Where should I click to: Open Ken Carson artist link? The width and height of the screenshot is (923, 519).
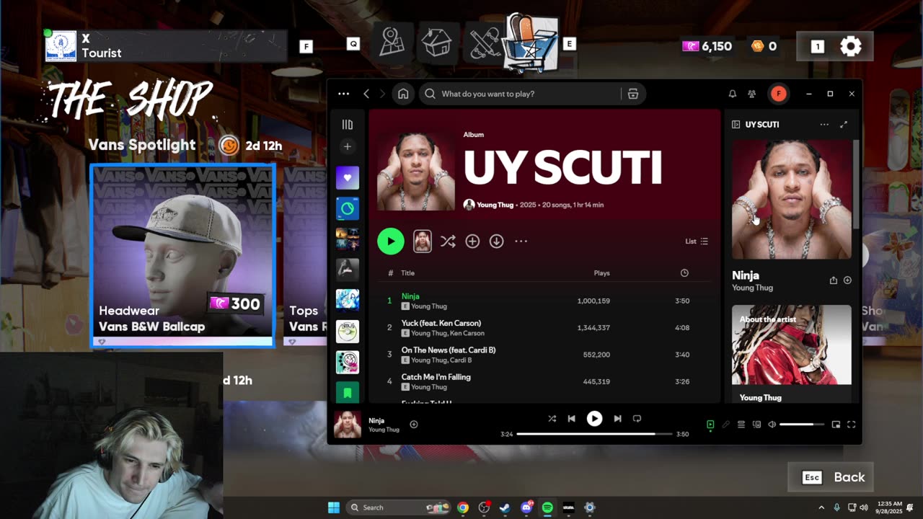[x=467, y=333]
